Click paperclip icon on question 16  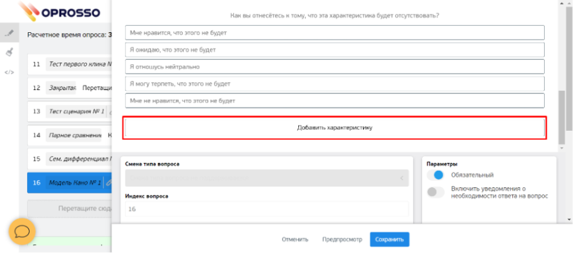[x=108, y=183]
